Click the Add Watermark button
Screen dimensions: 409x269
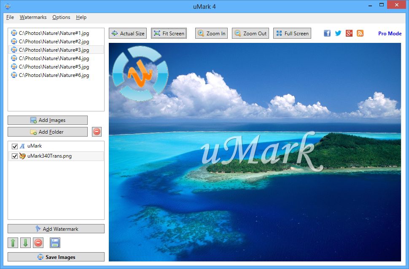tap(56, 229)
